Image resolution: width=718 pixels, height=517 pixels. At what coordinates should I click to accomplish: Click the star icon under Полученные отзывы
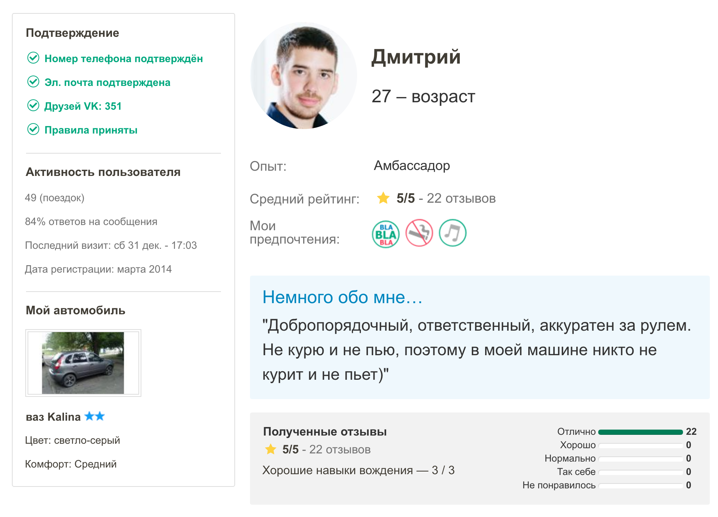[x=271, y=449]
